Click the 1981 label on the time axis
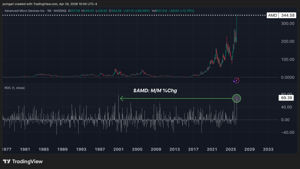Screen dimensions: 300x169 click(x=25, y=149)
